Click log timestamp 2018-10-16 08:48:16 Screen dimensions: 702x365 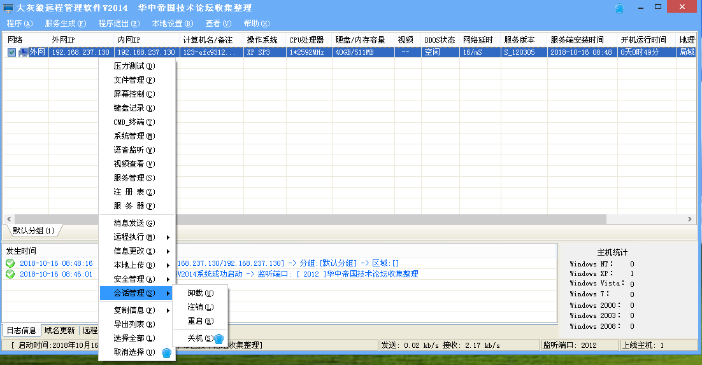[x=56, y=264]
